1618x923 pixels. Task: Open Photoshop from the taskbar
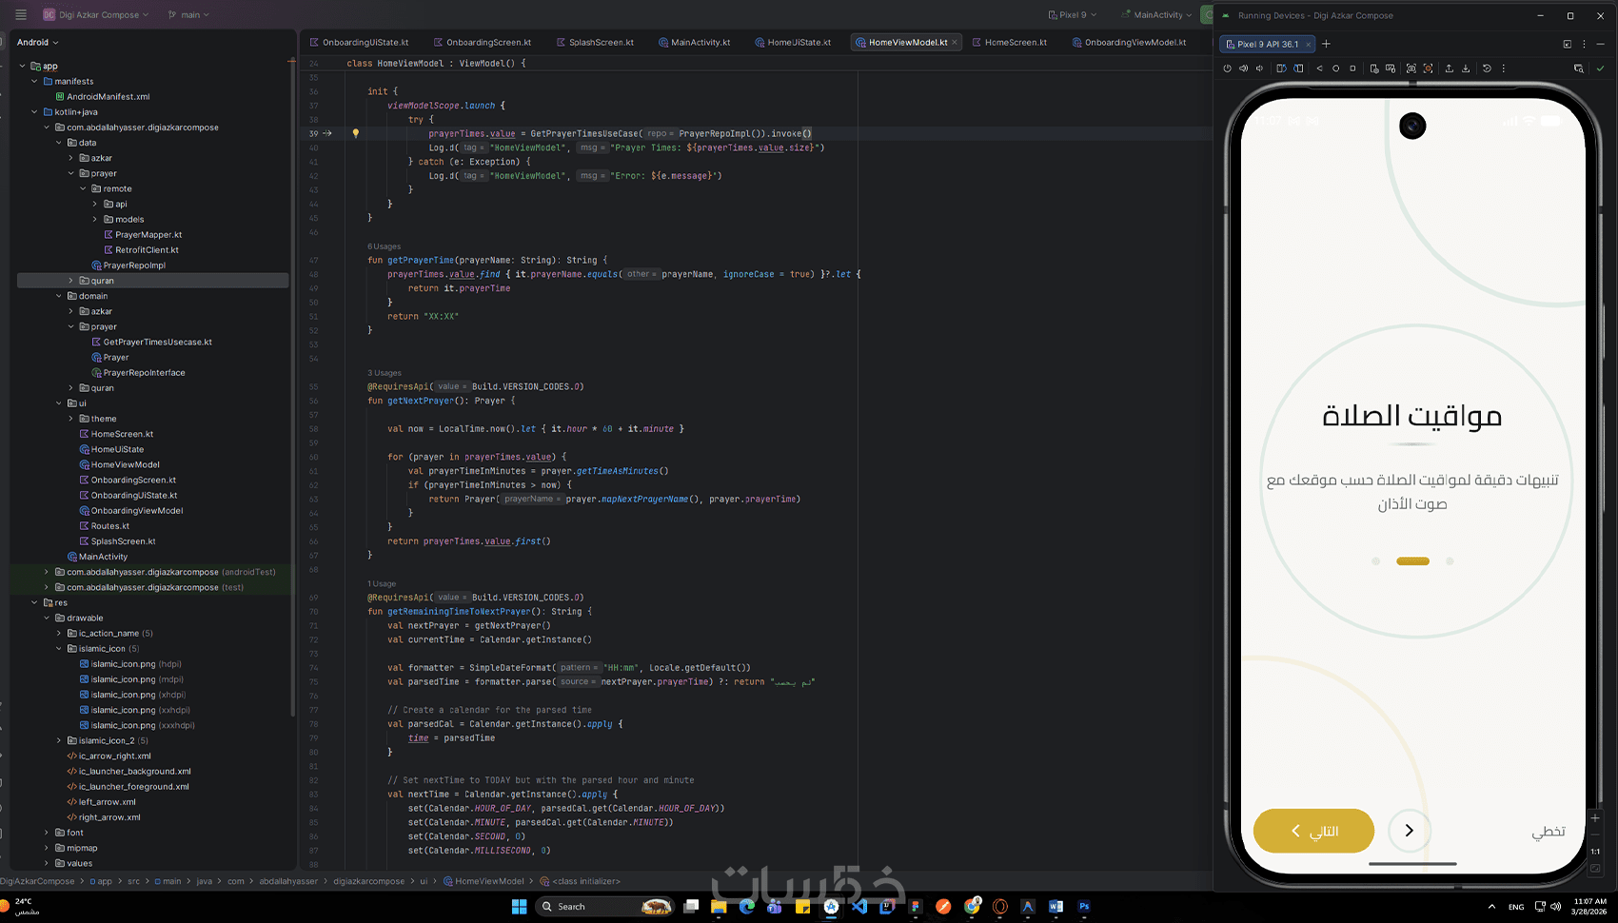pyautogui.click(x=1084, y=907)
